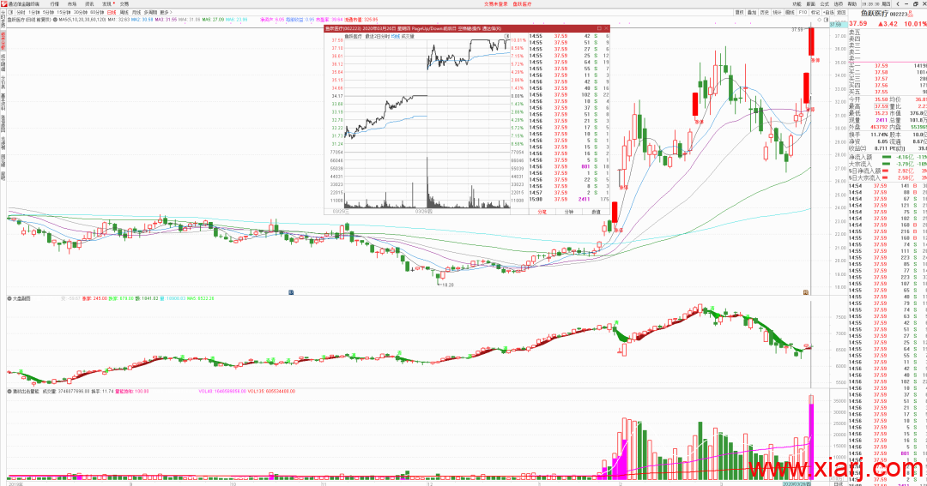Switch to the 60分钟 period tab
This screenshot has height=486, width=927.
(97, 12)
